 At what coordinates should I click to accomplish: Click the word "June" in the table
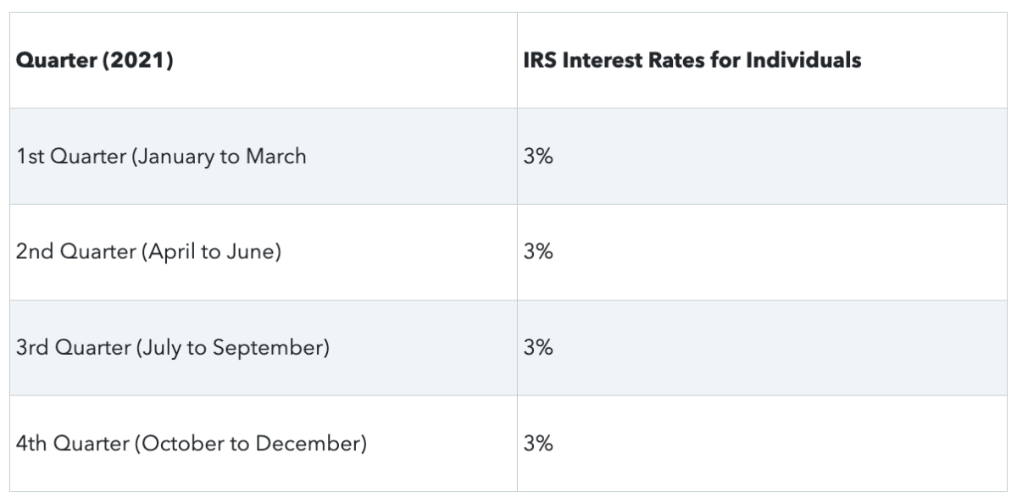tap(253, 252)
